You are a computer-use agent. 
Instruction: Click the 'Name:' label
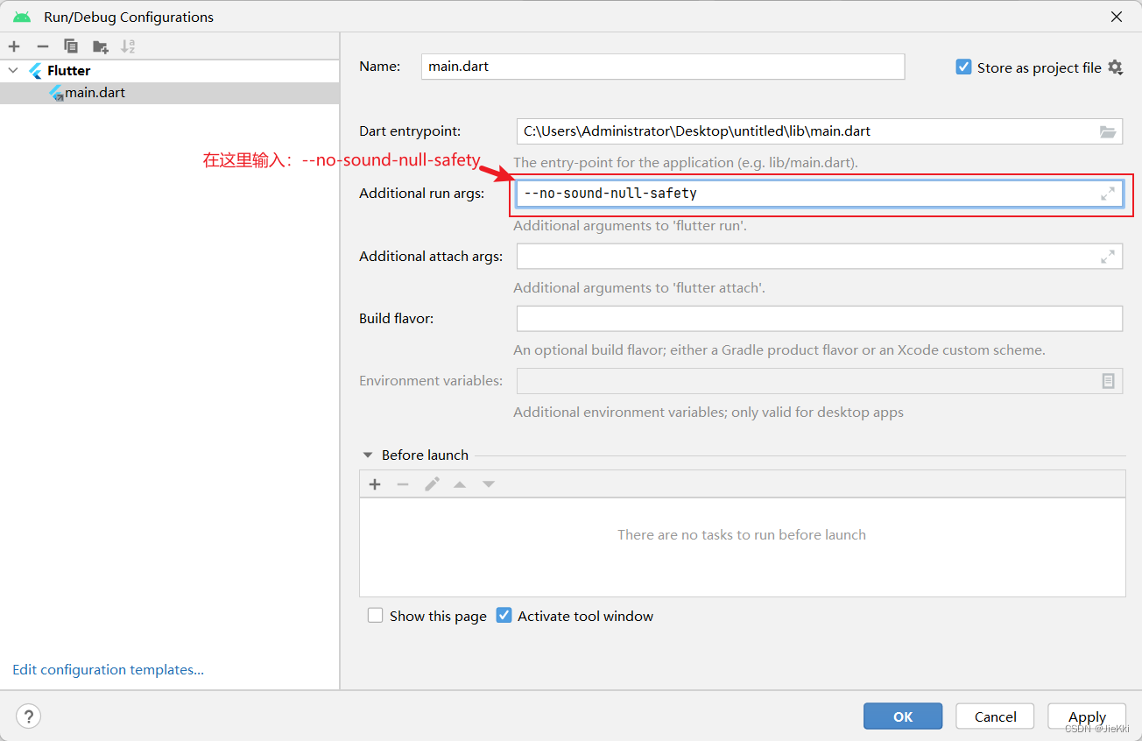(x=379, y=67)
